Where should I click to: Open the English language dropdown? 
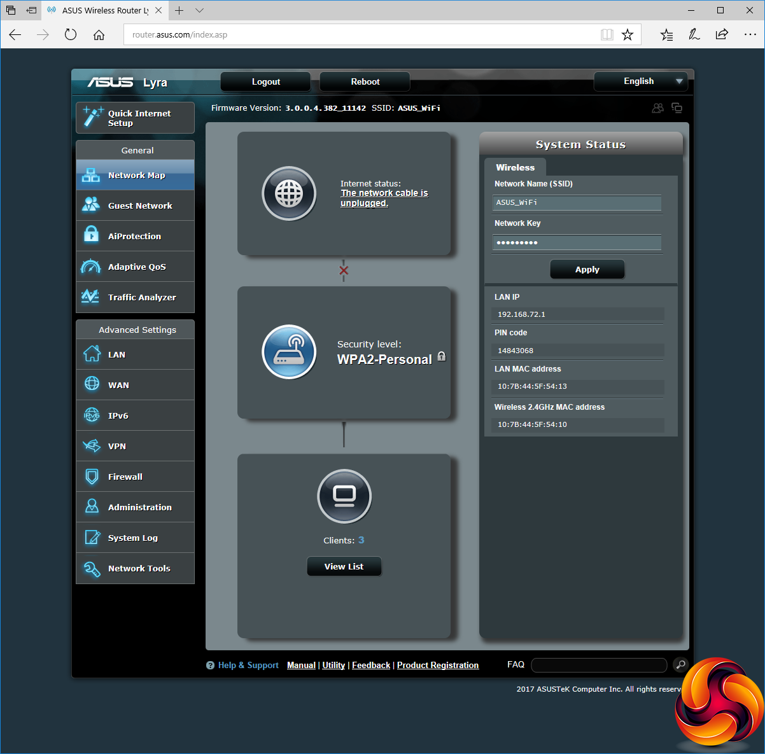(641, 81)
